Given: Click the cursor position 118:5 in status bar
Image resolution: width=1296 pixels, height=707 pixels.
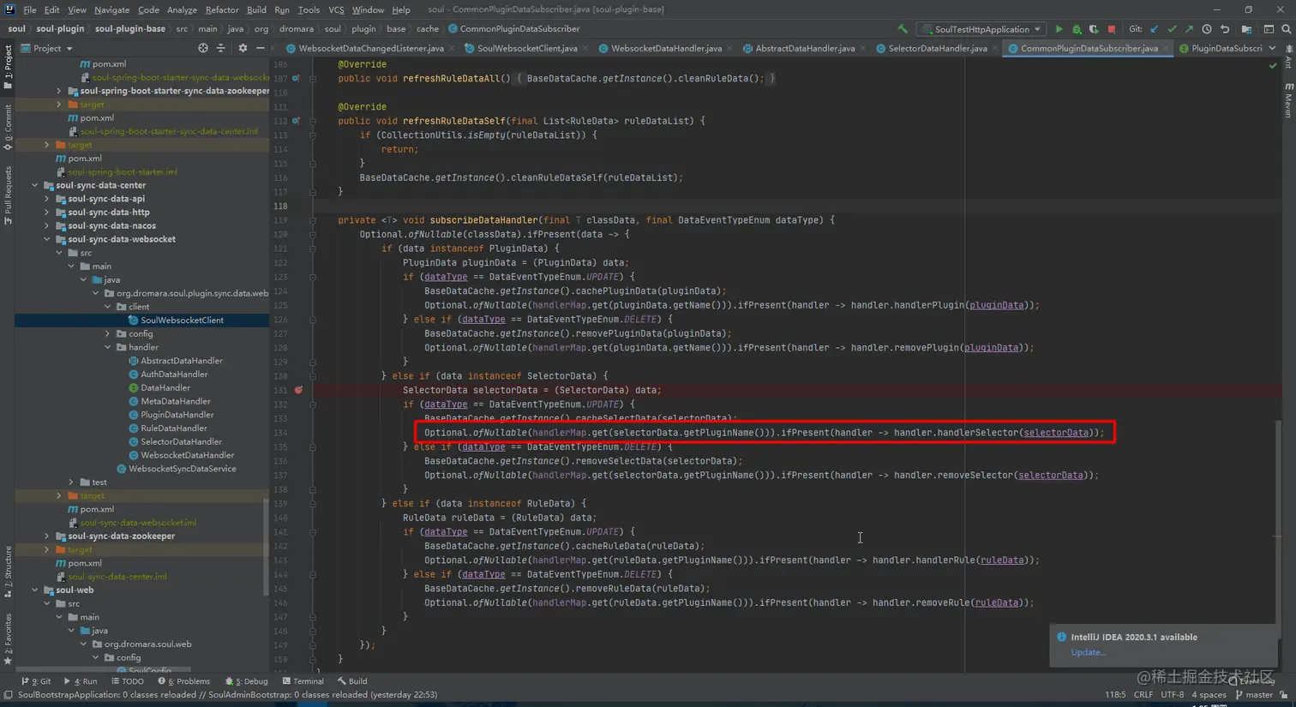Looking at the screenshot, I should pos(1115,695).
